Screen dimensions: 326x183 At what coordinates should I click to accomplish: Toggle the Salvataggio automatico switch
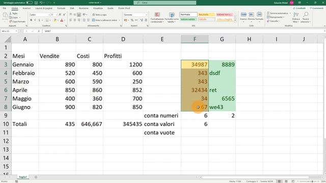tap(29, 3)
